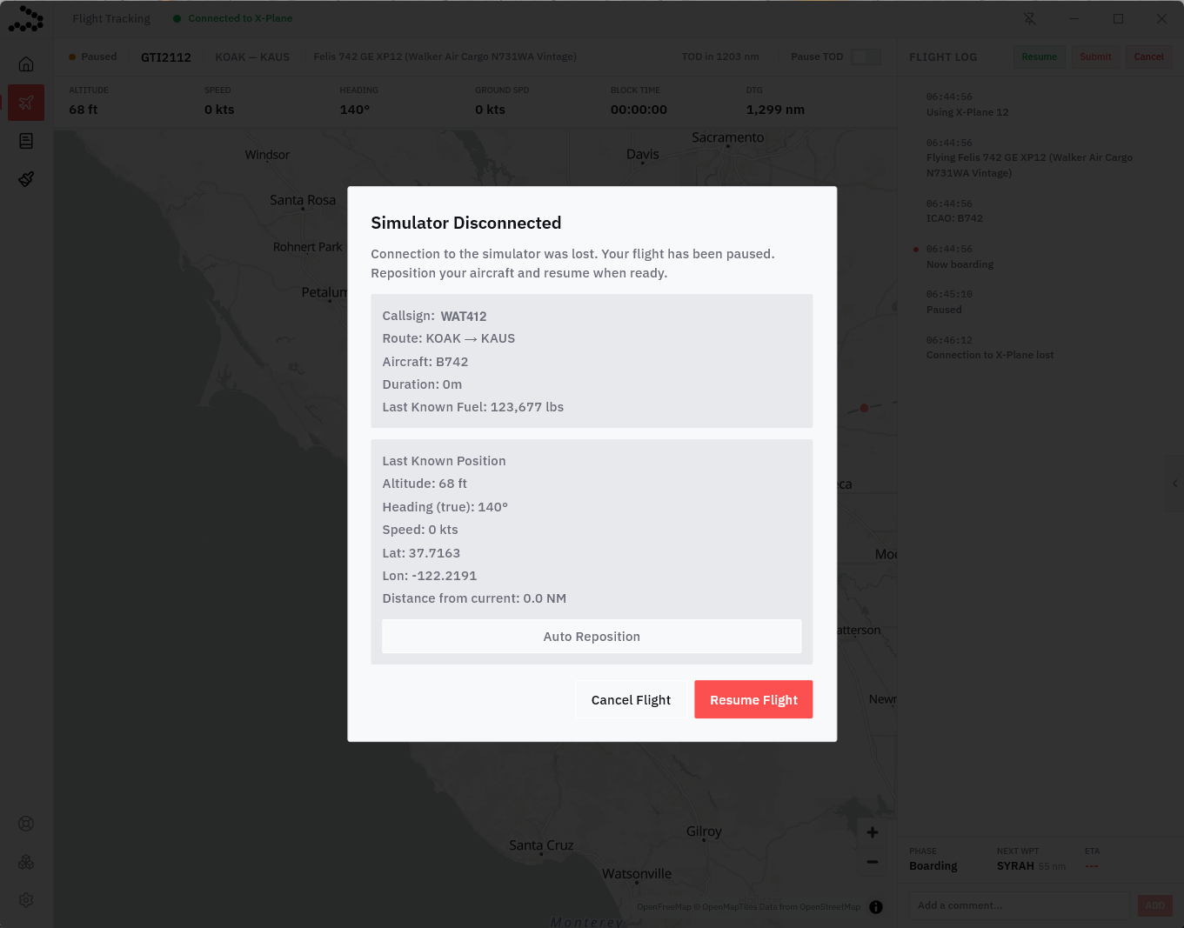The image size is (1184, 928).
Task: Open the Settings gear icon
Action: tap(26, 900)
